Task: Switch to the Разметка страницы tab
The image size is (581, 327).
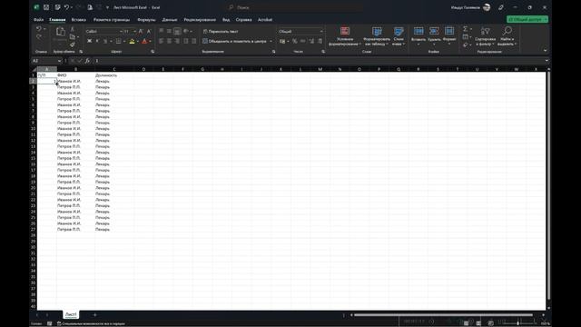Action: point(112,20)
